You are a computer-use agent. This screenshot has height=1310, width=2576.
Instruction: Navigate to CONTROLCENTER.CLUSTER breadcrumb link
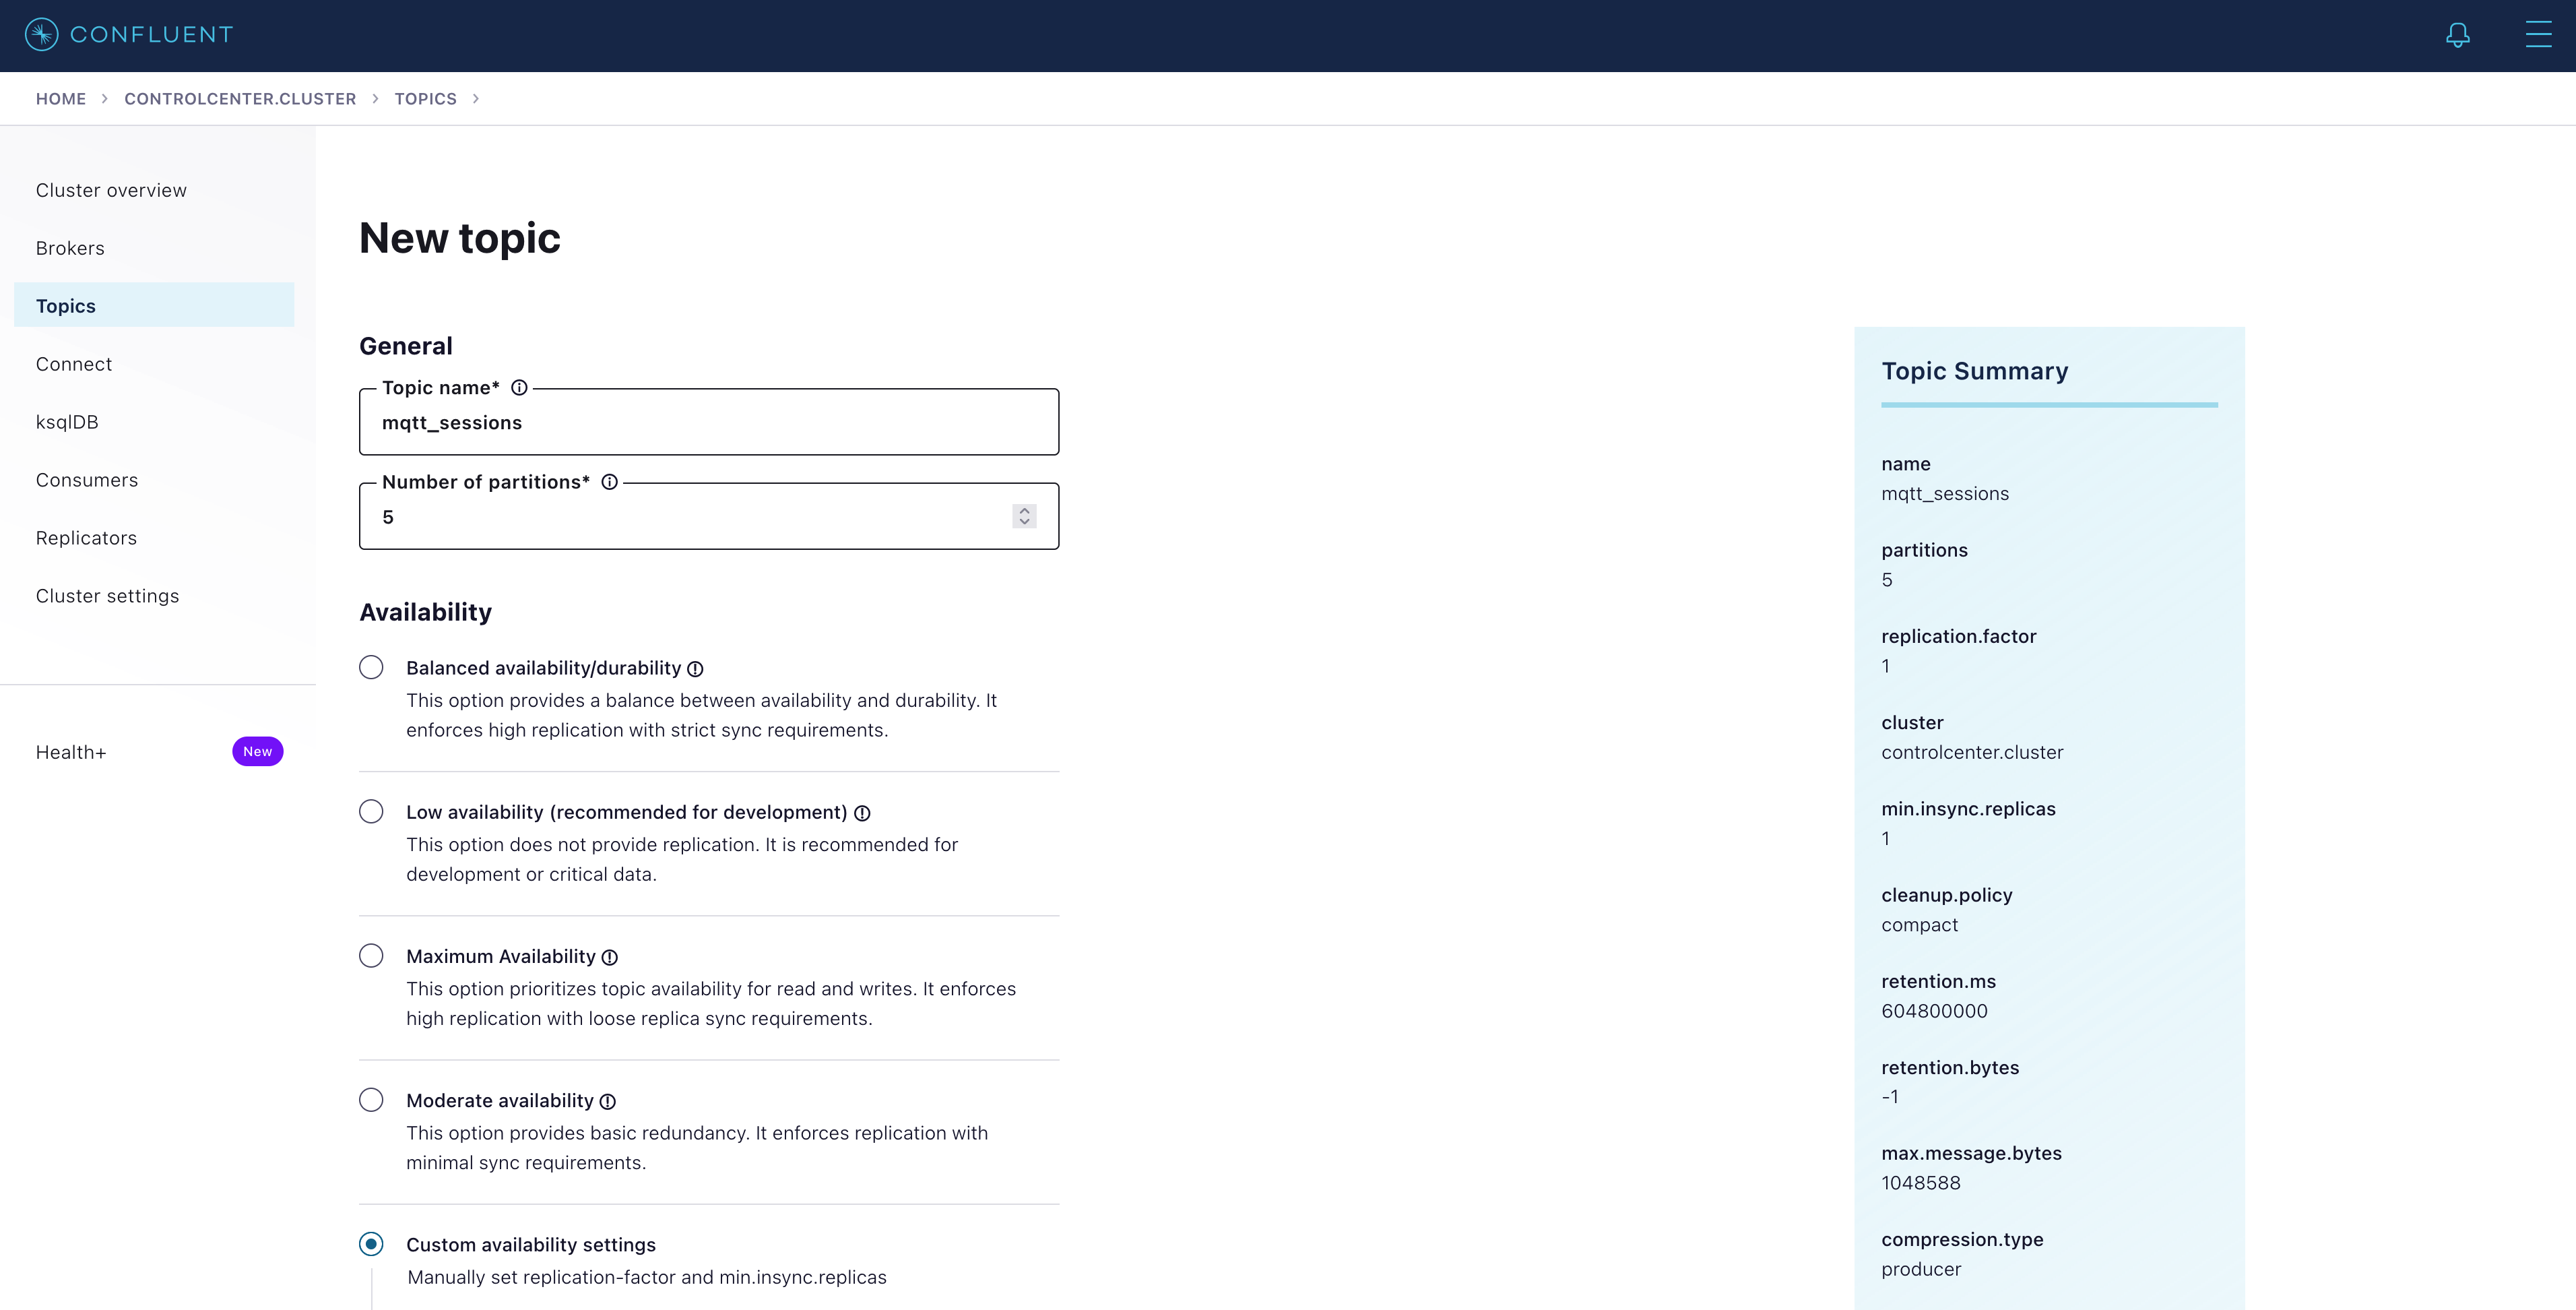(x=240, y=99)
